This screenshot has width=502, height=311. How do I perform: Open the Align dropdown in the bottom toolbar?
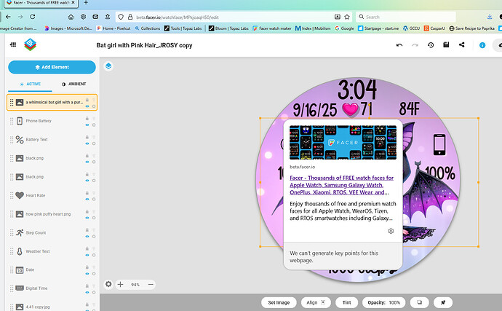pos(316,302)
